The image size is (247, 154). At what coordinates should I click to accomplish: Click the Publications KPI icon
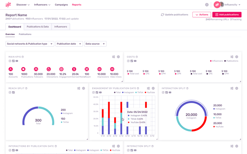coord(23,69)
